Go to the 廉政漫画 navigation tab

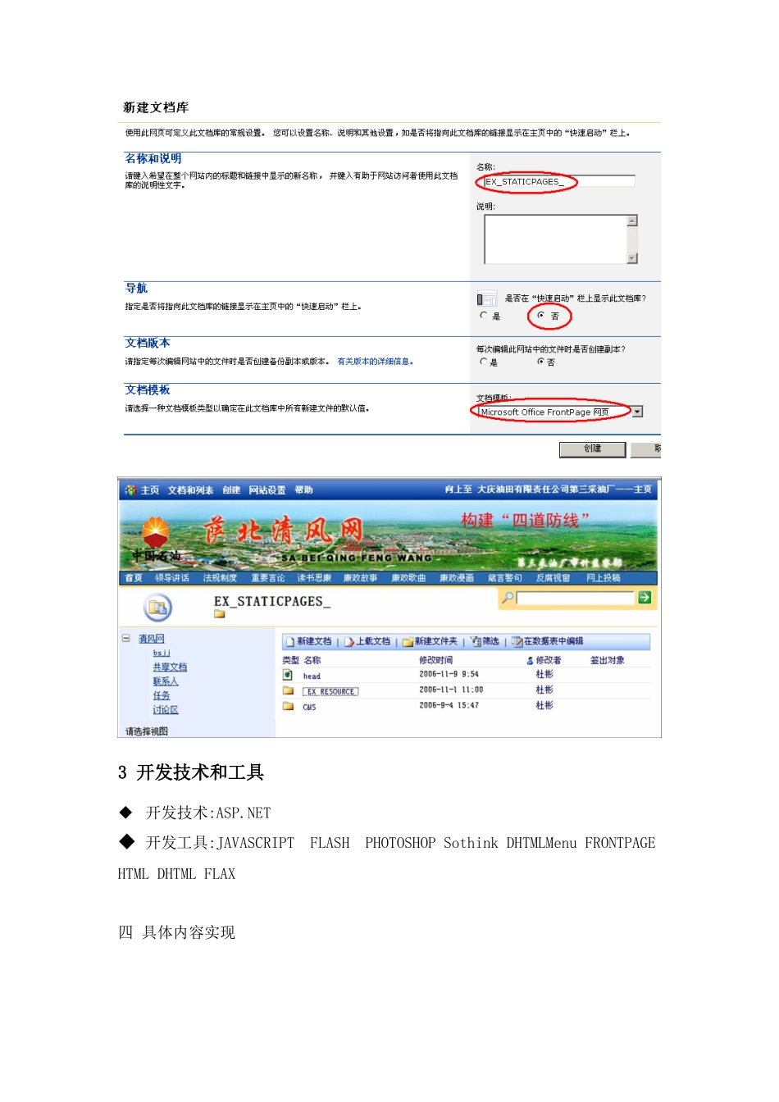pyautogui.click(x=457, y=578)
